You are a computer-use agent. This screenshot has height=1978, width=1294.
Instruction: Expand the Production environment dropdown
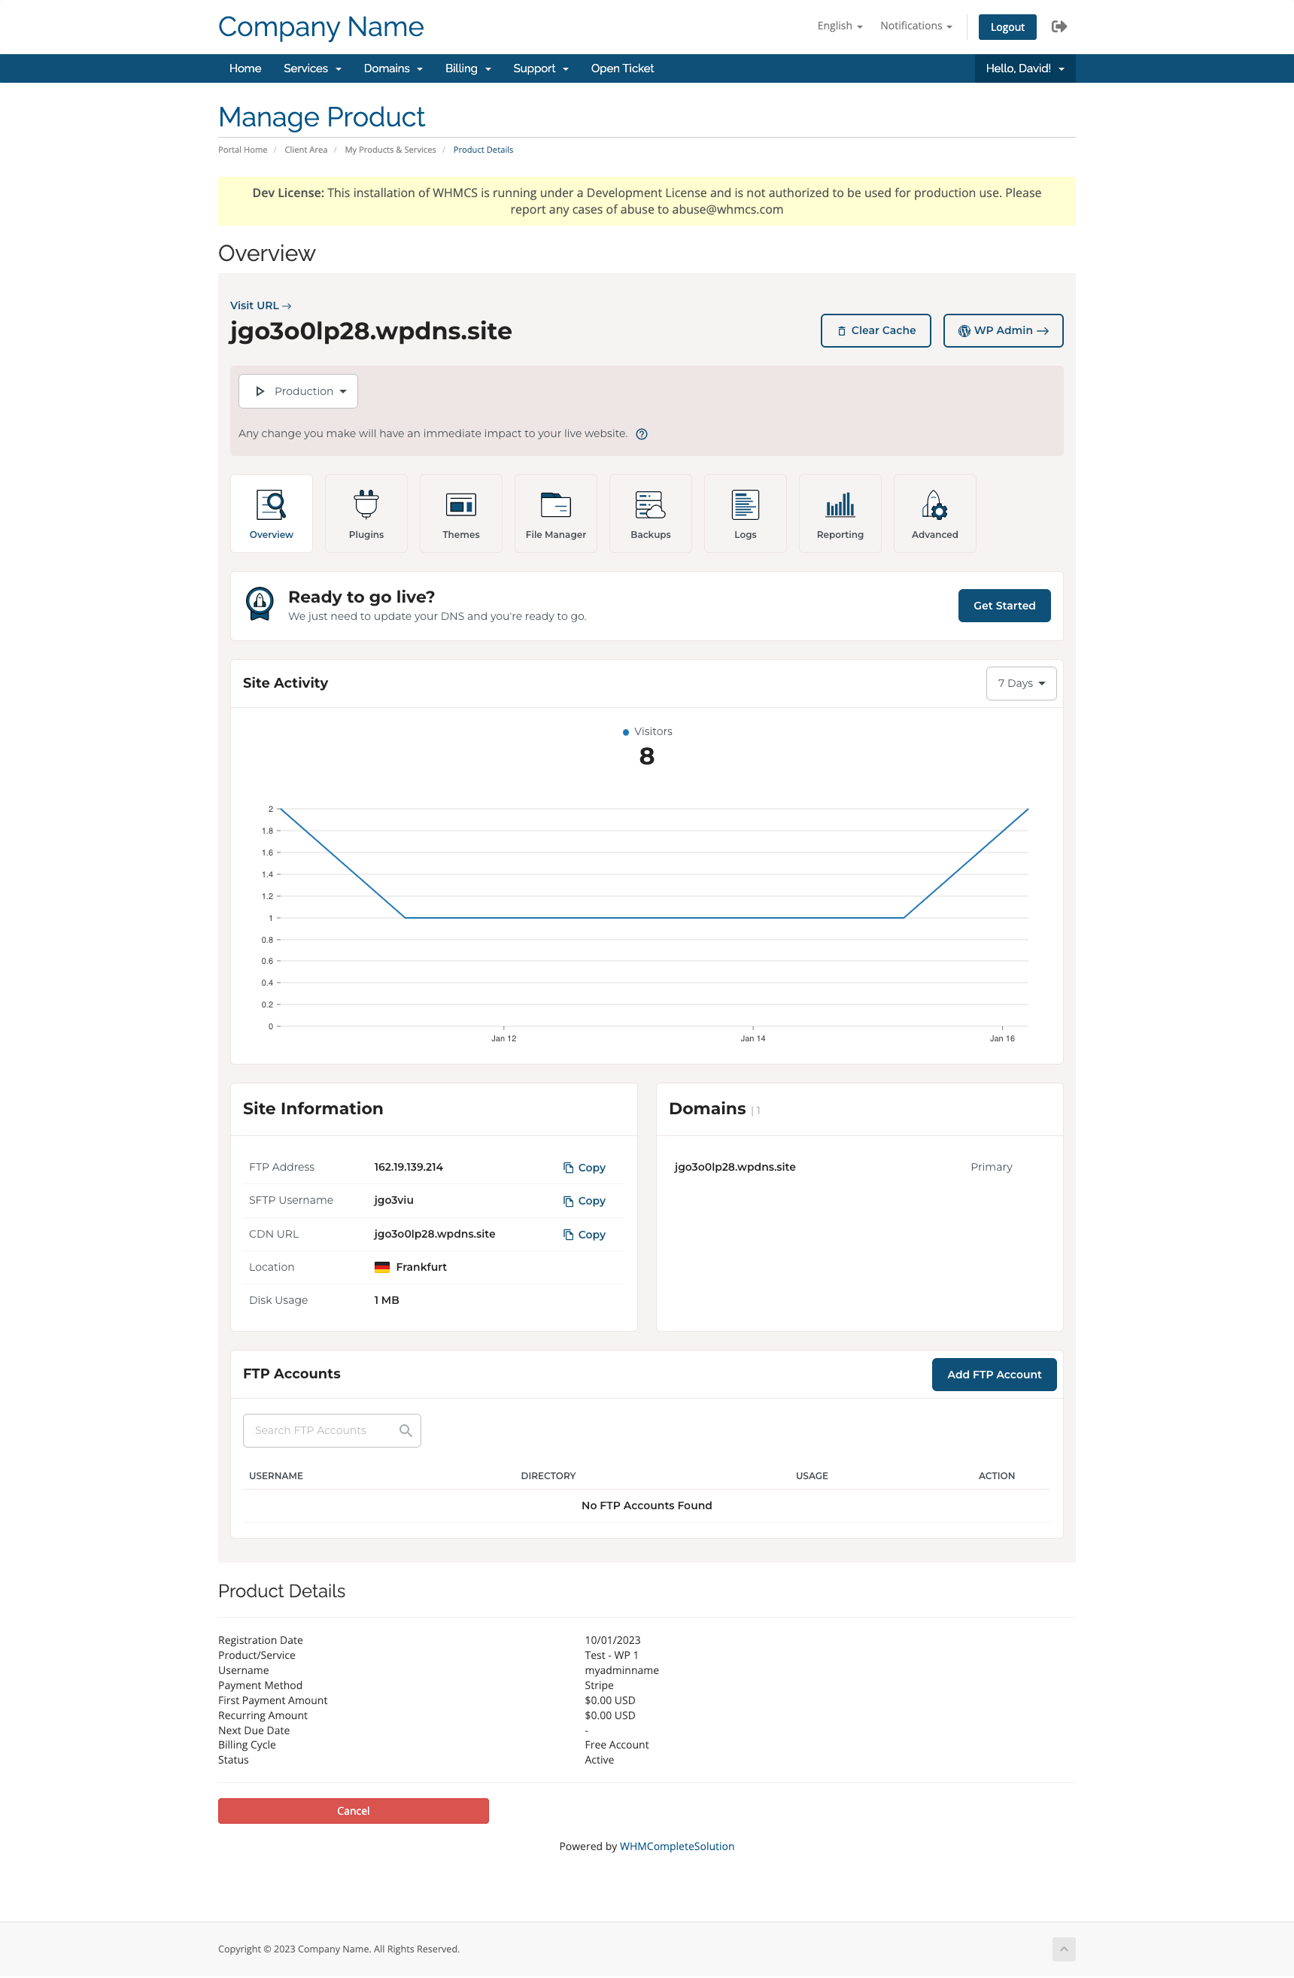tap(299, 391)
